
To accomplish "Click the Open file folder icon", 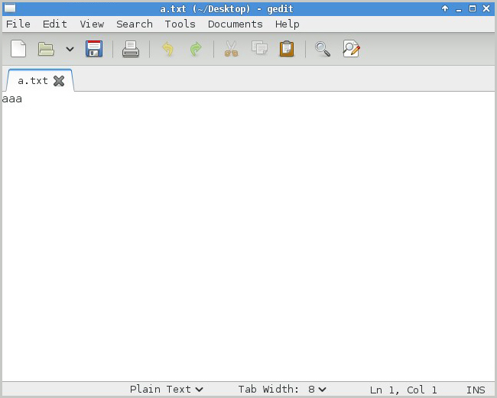I will (x=47, y=49).
